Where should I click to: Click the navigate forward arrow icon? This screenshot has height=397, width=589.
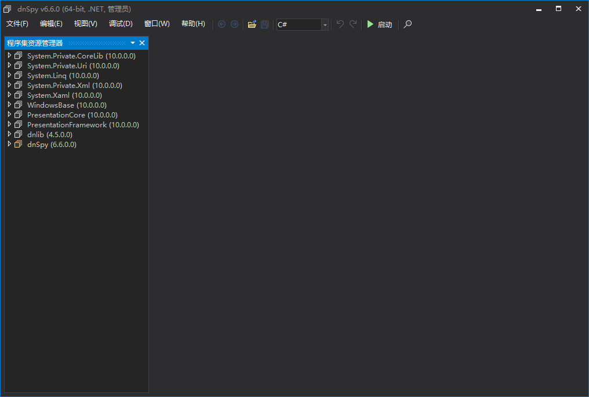[234, 24]
